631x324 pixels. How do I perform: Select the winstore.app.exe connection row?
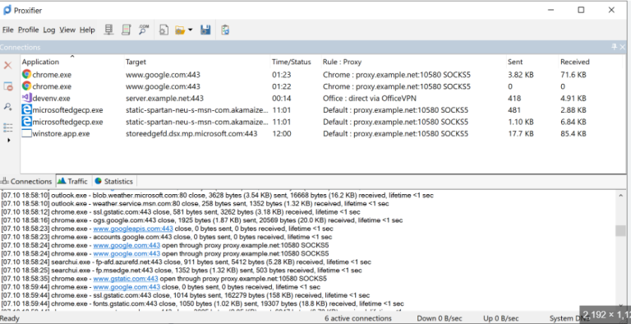point(322,133)
